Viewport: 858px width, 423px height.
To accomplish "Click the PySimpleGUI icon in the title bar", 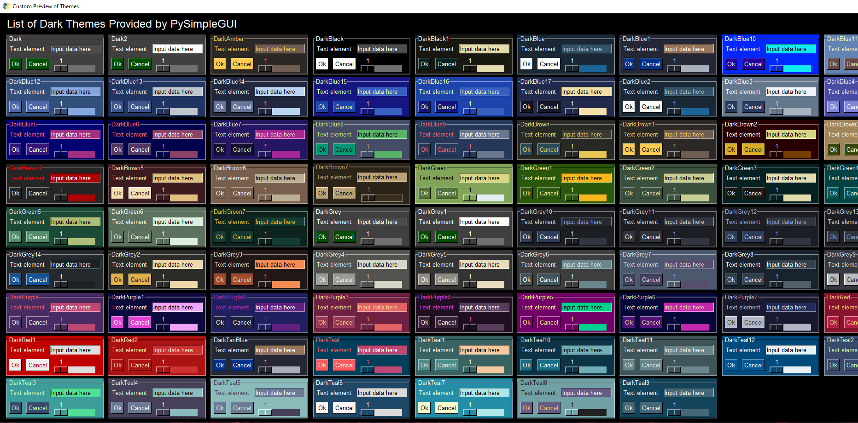I will 6,6.
